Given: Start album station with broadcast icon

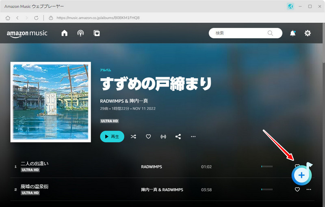Looking at the screenshot, I should pos(163,137).
